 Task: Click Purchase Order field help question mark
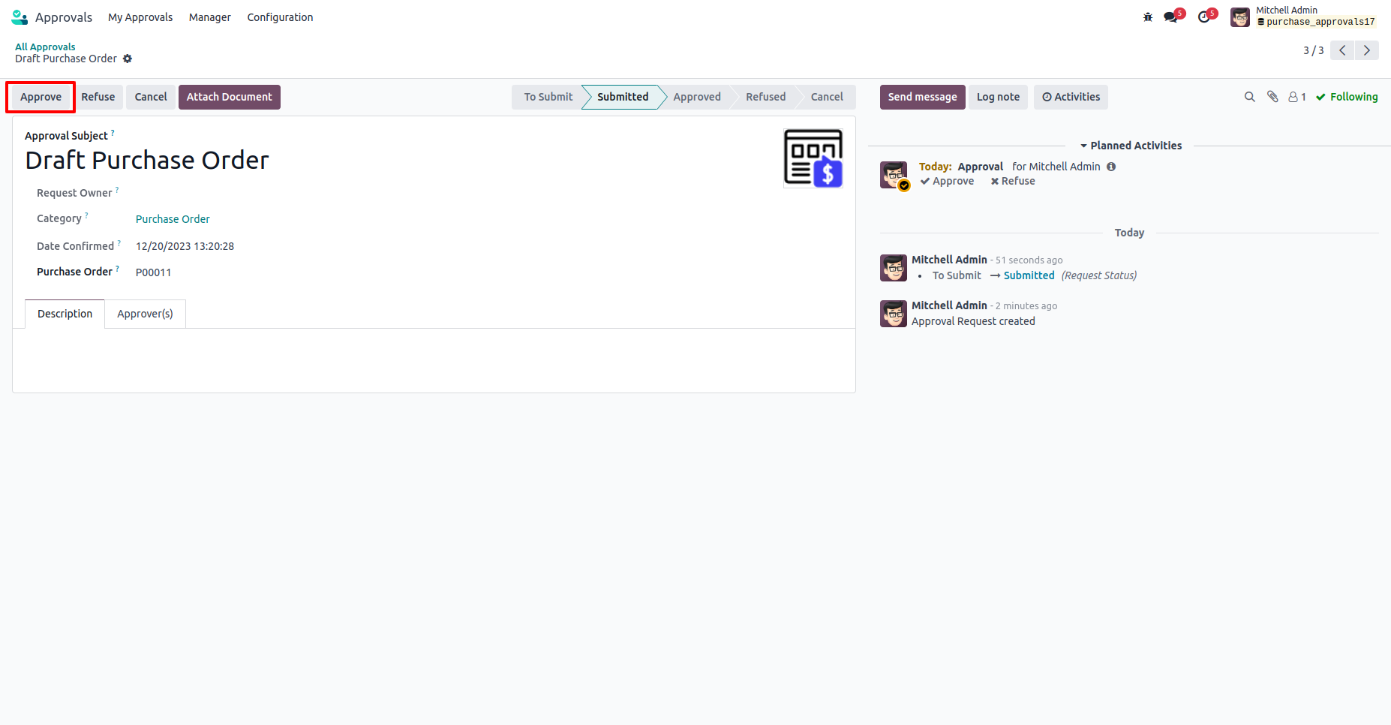[x=117, y=269]
